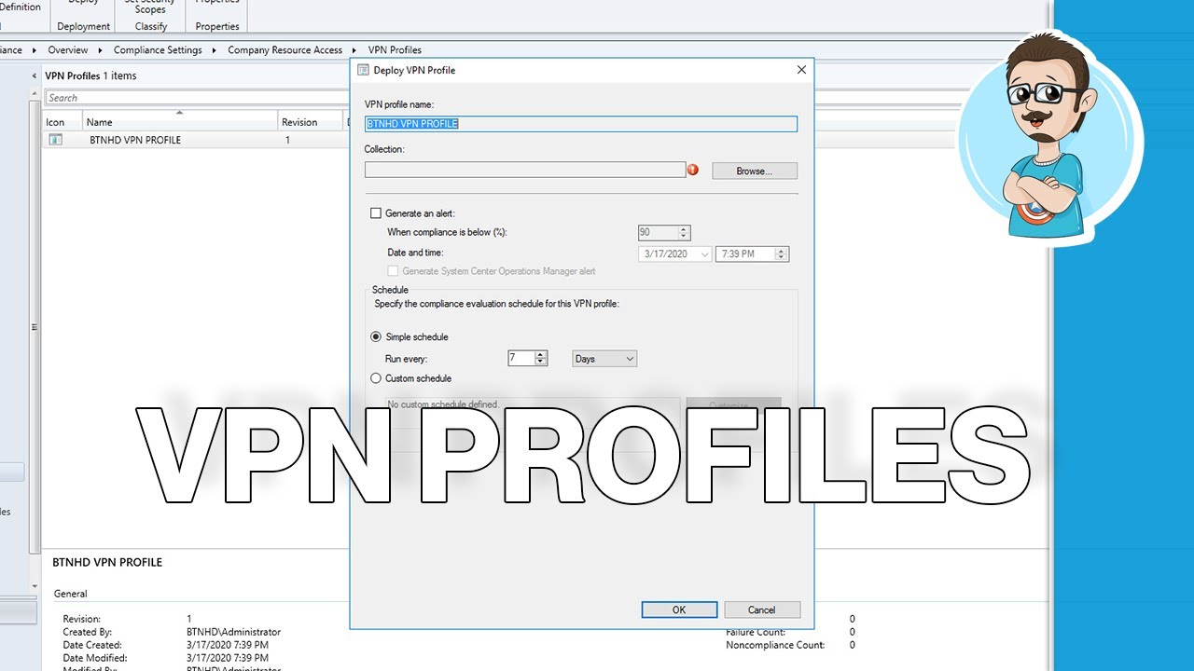Select the BTNHD VPN PROFILE list row
This screenshot has height=671, width=1194.
coord(196,140)
